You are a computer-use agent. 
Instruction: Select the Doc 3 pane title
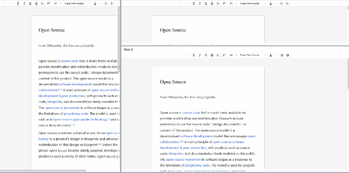pyautogui.click(x=128, y=49)
